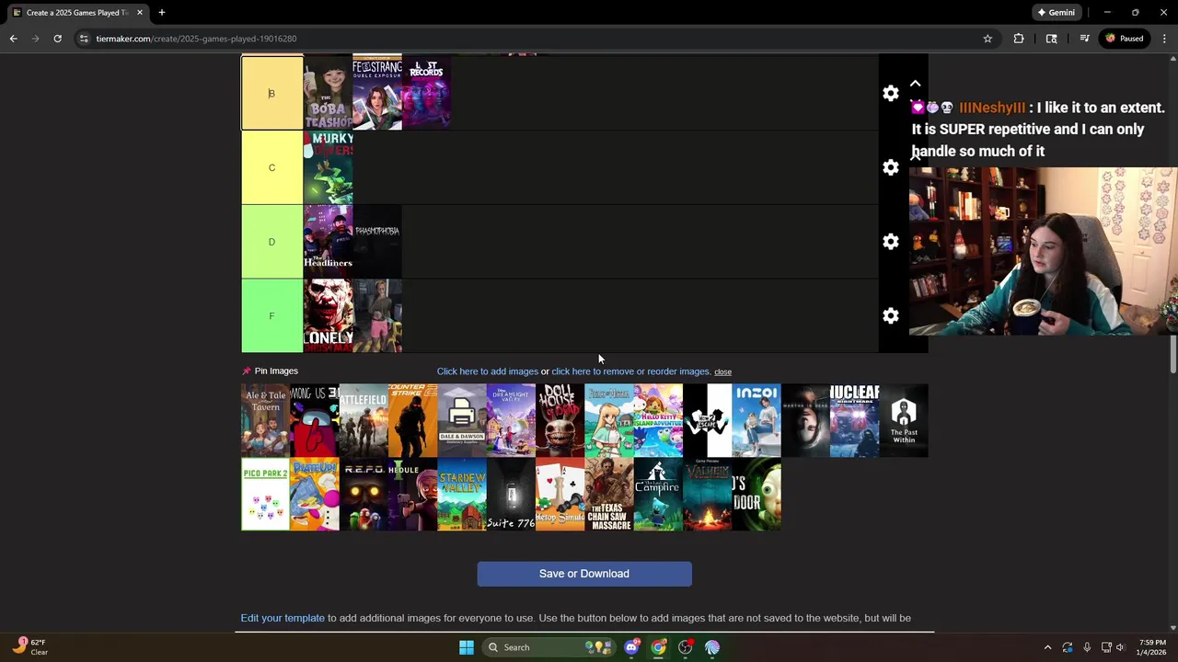The height and width of the screenshot is (662, 1178).
Task: Open OBS Studio from the taskbar
Action: click(686, 647)
